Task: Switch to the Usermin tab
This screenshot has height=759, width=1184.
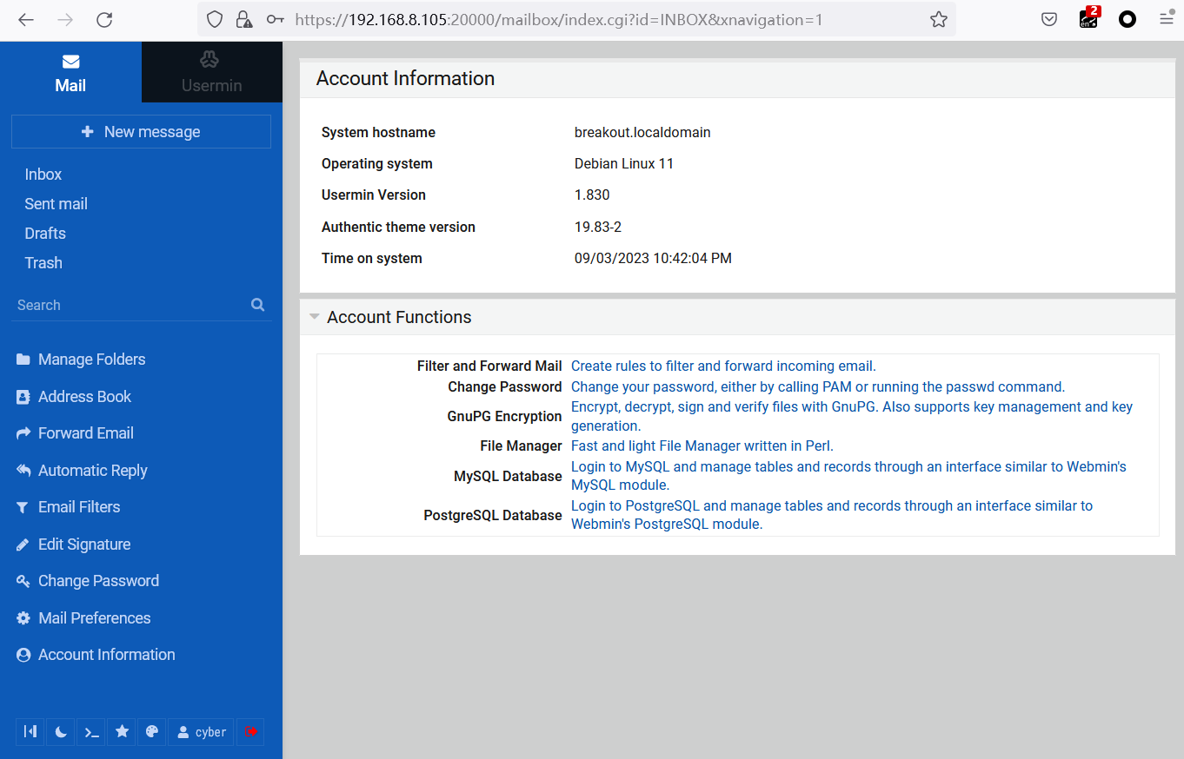Action: pyautogui.click(x=211, y=72)
